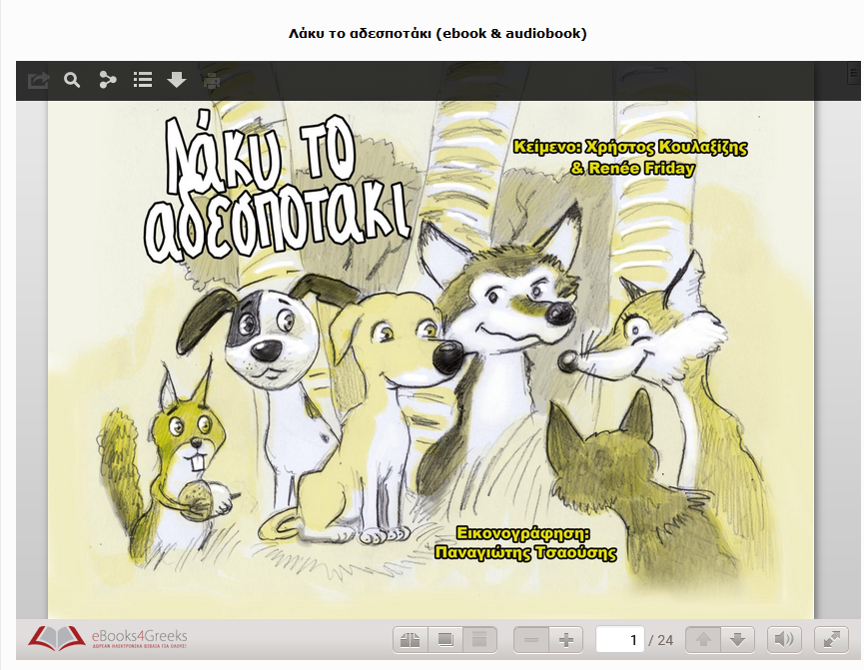Download the ebook with the arrow icon
Image resolution: width=864 pixels, height=670 pixels.
point(177,80)
